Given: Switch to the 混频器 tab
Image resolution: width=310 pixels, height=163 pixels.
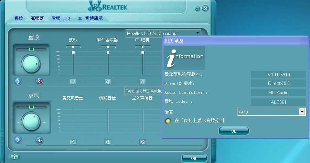Looking at the screenshot, I should pos(37,18).
